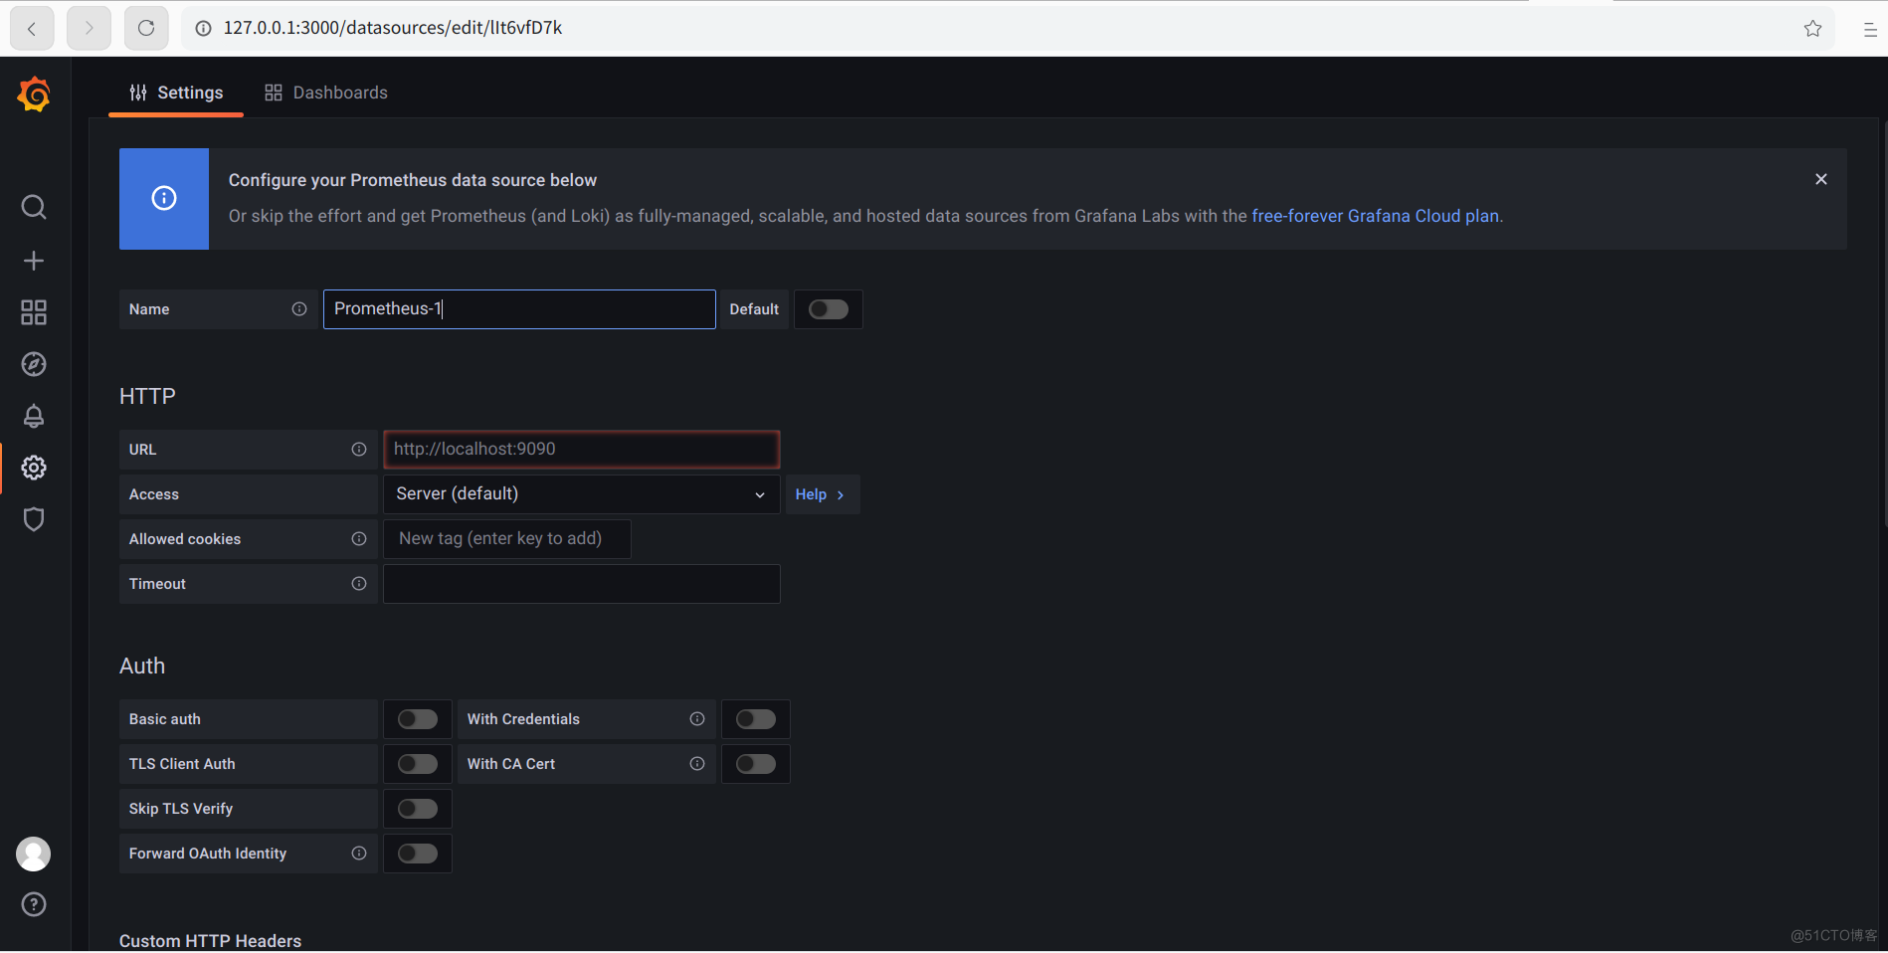Dismiss the Prometheus info banner
The image size is (1888, 953).
pos(1821,179)
